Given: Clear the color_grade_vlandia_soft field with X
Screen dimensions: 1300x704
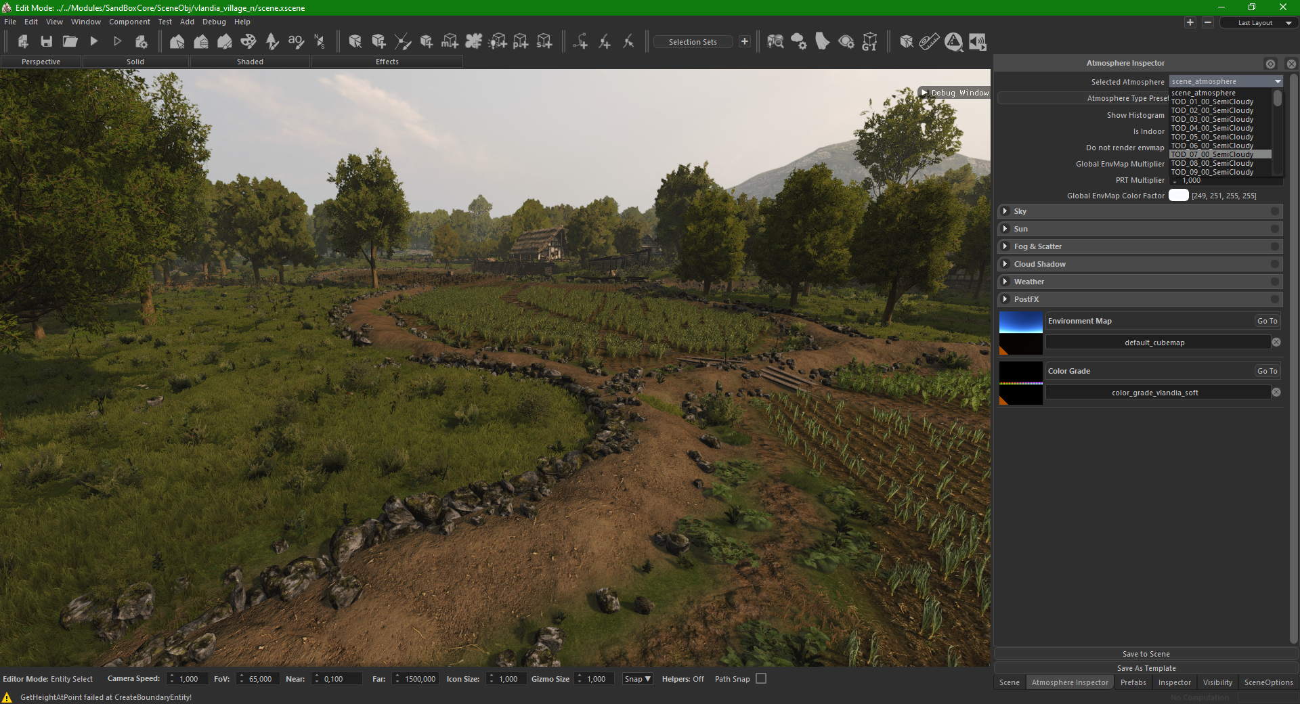Looking at the screenshot, I should click(1276, 393).
